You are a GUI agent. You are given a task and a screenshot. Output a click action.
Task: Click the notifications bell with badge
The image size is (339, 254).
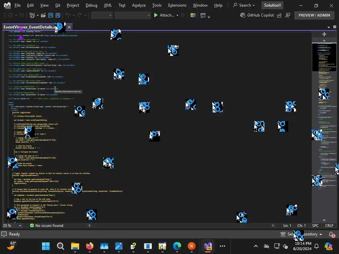331,234
